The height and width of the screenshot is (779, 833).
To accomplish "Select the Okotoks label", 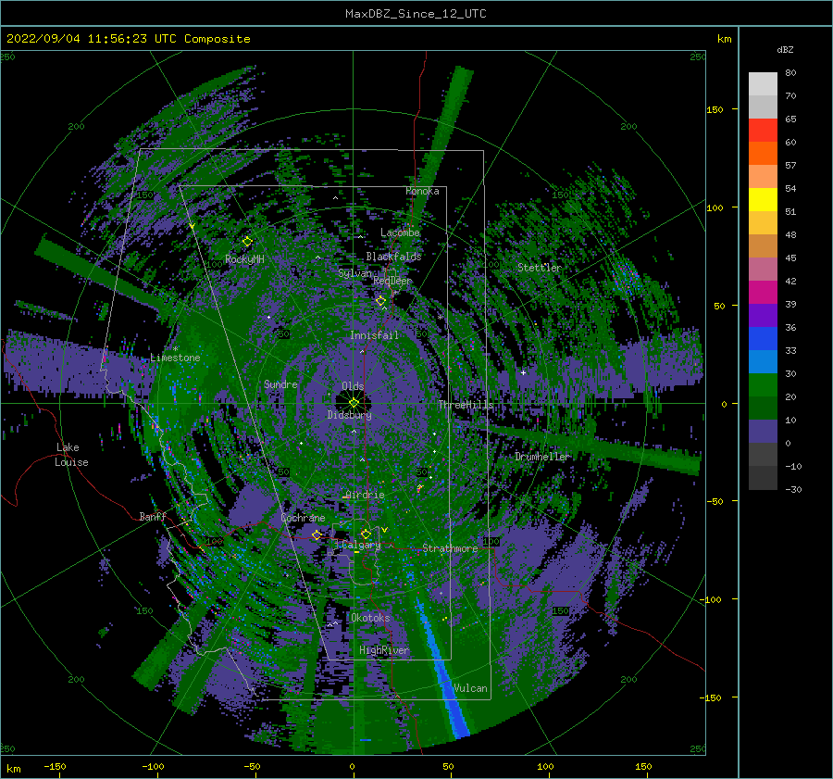I will pos(370,618).
